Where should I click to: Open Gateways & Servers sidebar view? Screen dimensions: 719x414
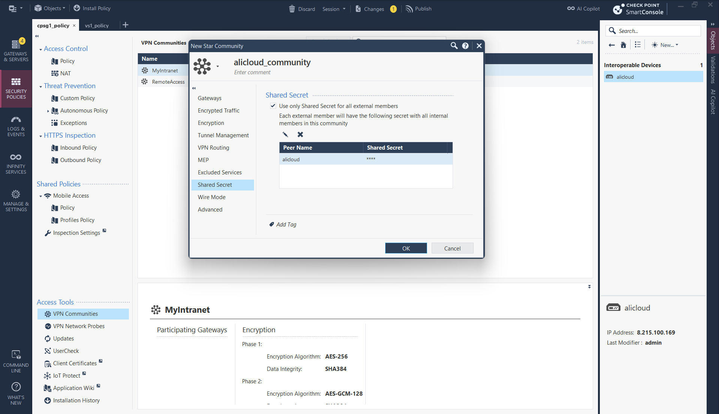(x=16, y=51)
